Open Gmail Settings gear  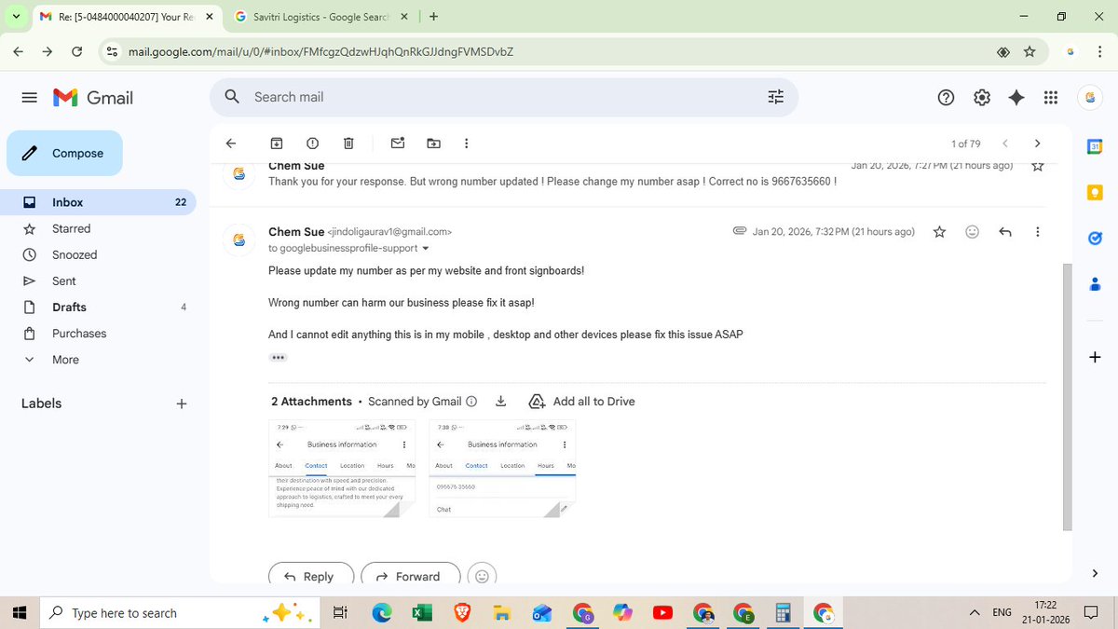click(981, 97)
